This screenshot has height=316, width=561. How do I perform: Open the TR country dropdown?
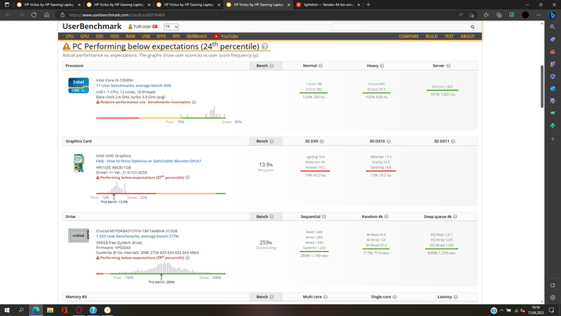point(170,27)
